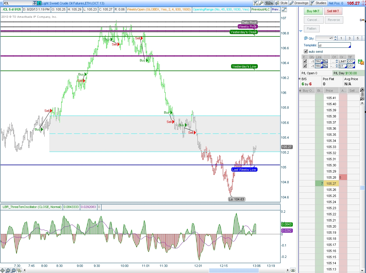The image size is (366, 273).
Task: Click the price ladder 105.30 row
Action: (331, 165)
